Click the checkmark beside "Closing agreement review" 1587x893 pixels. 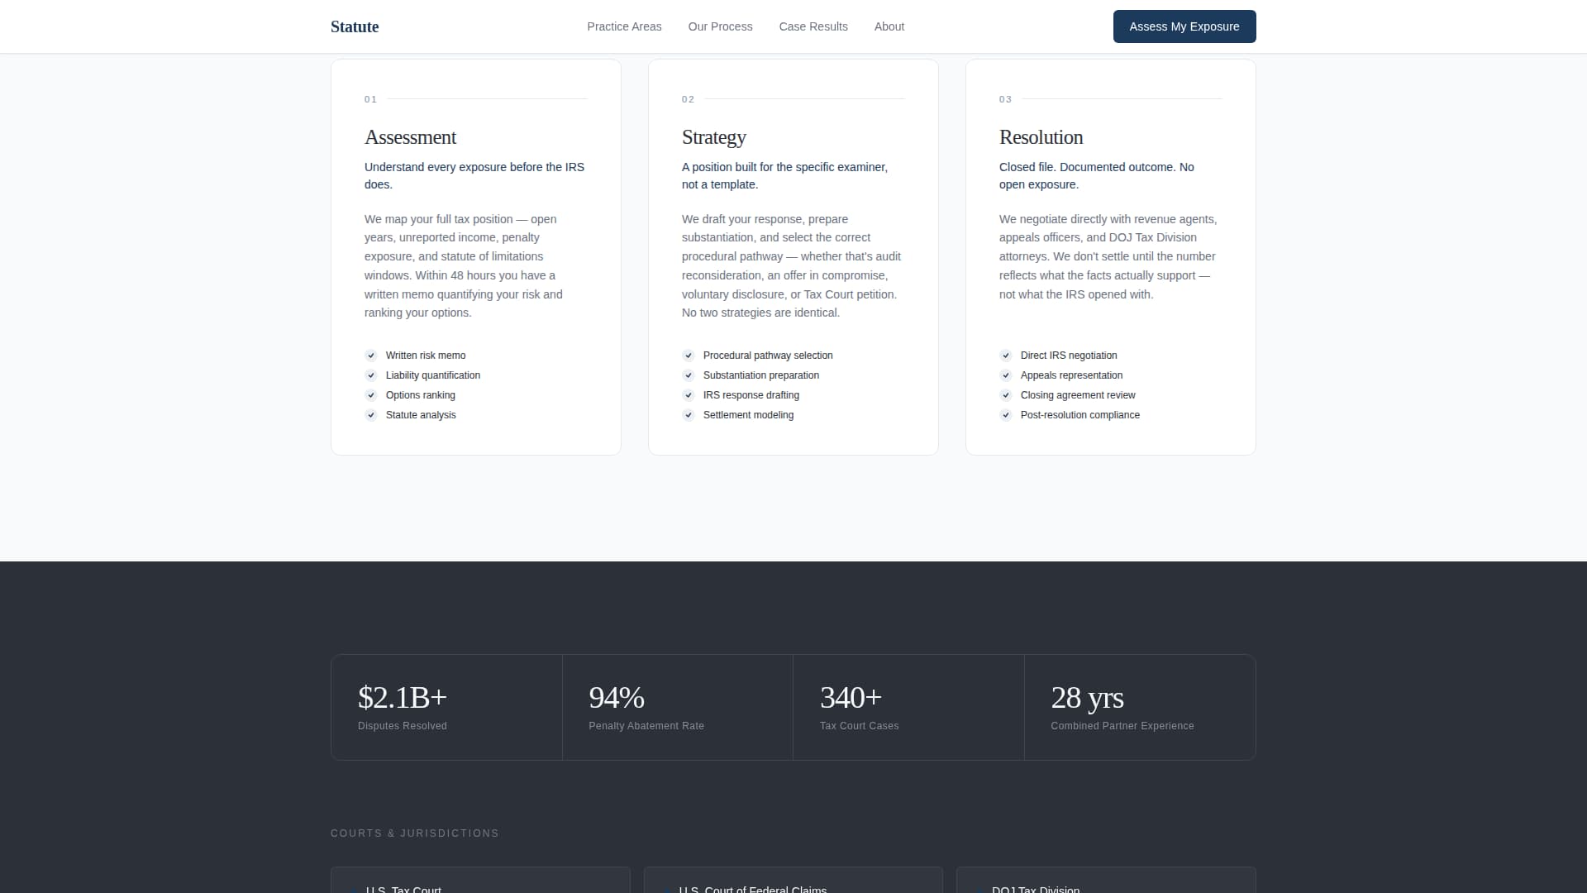pos(1006,395)
